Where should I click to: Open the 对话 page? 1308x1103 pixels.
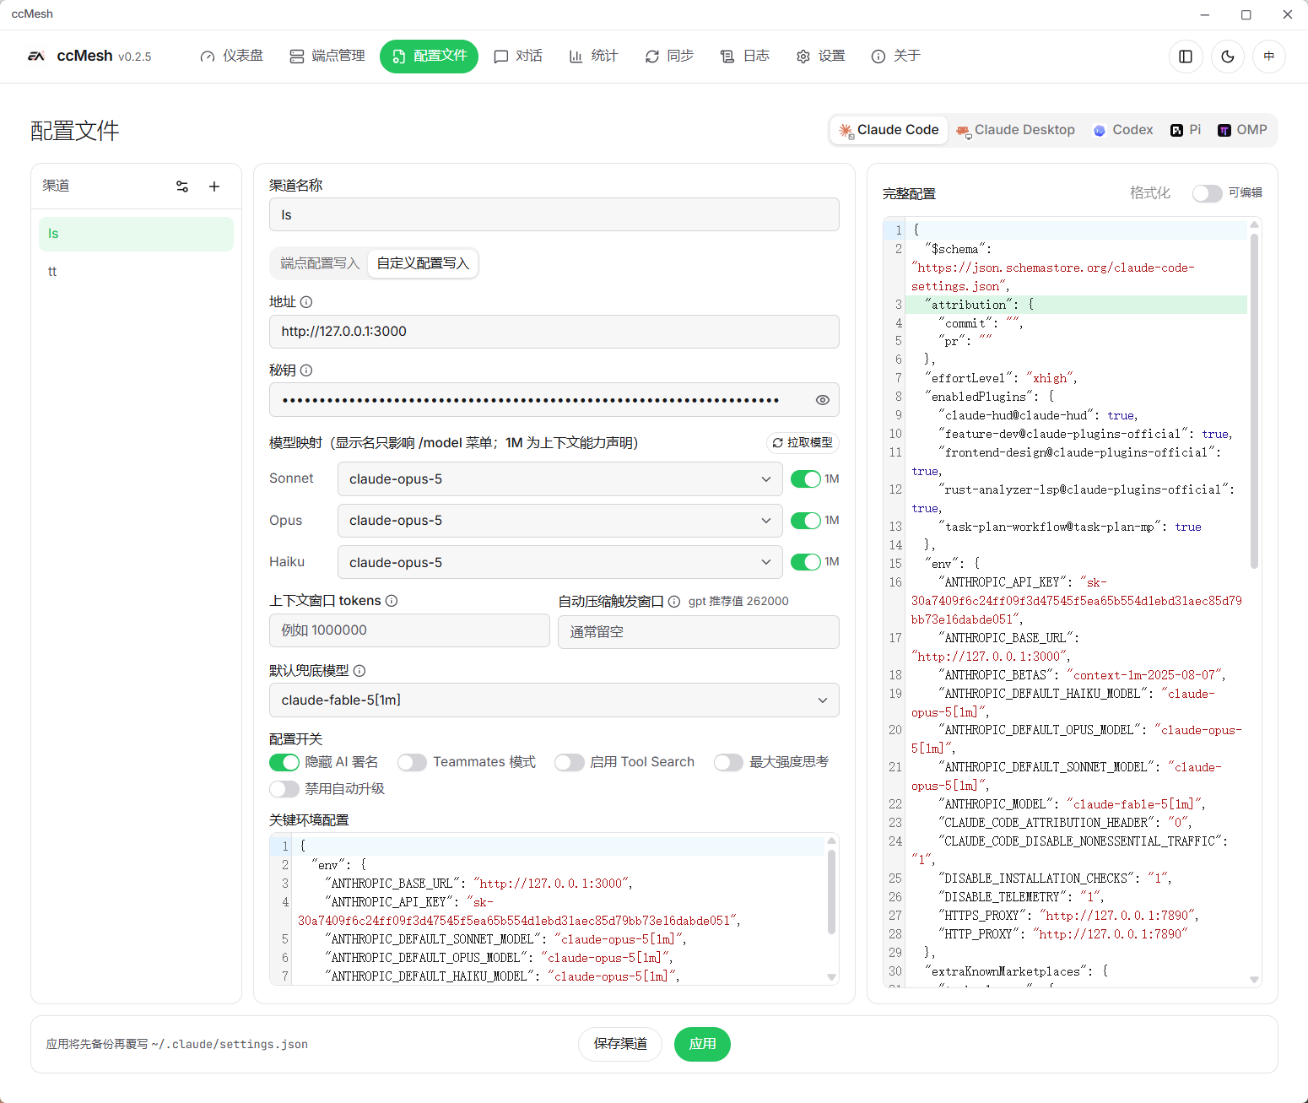coord(518,57)
